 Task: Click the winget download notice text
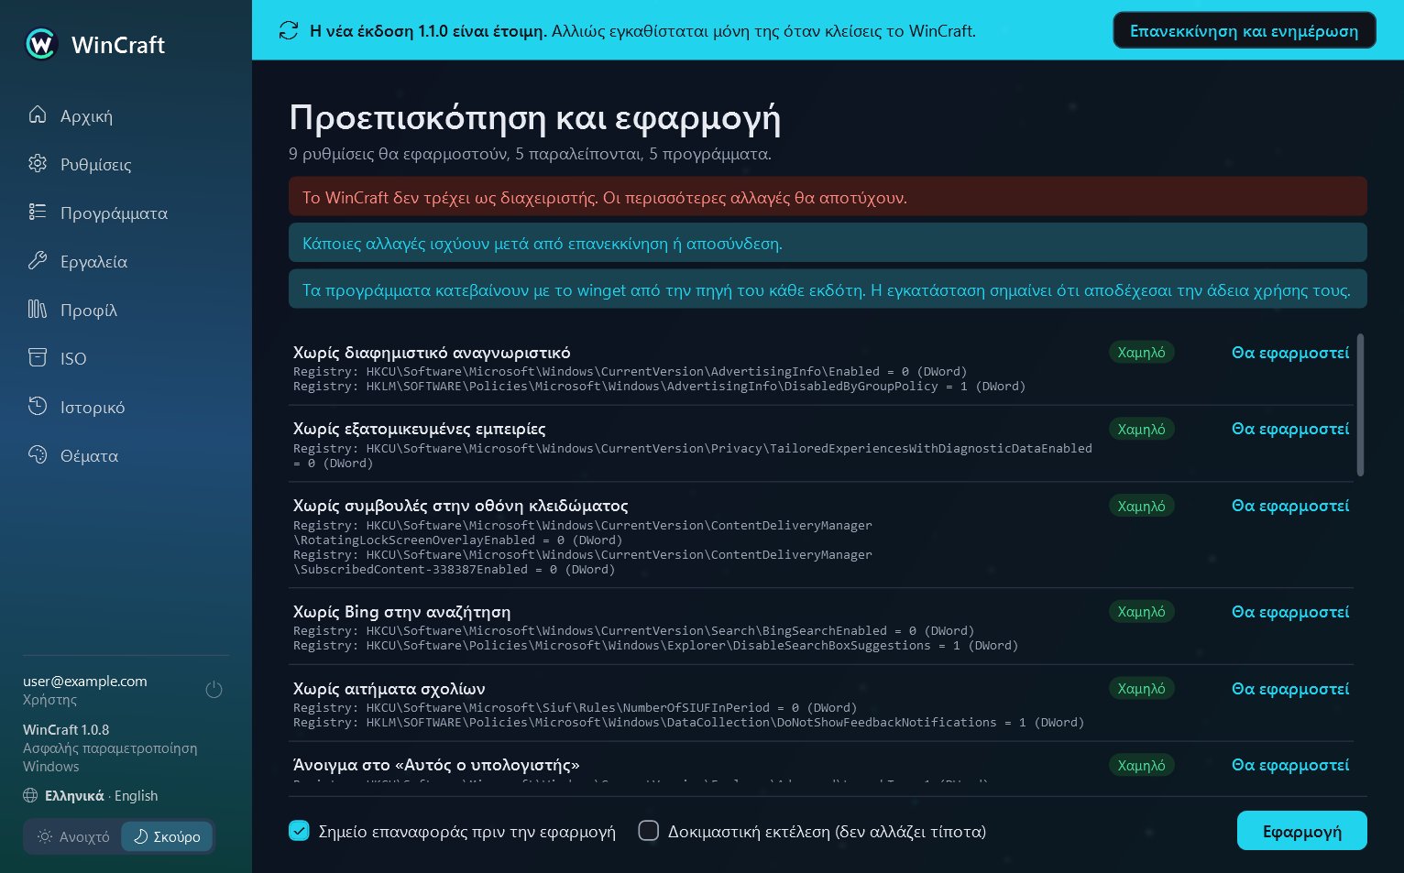click(827, 289)
